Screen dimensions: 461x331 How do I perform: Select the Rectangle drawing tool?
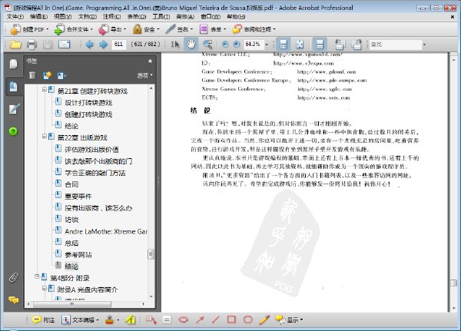click(x=232, y=319)
